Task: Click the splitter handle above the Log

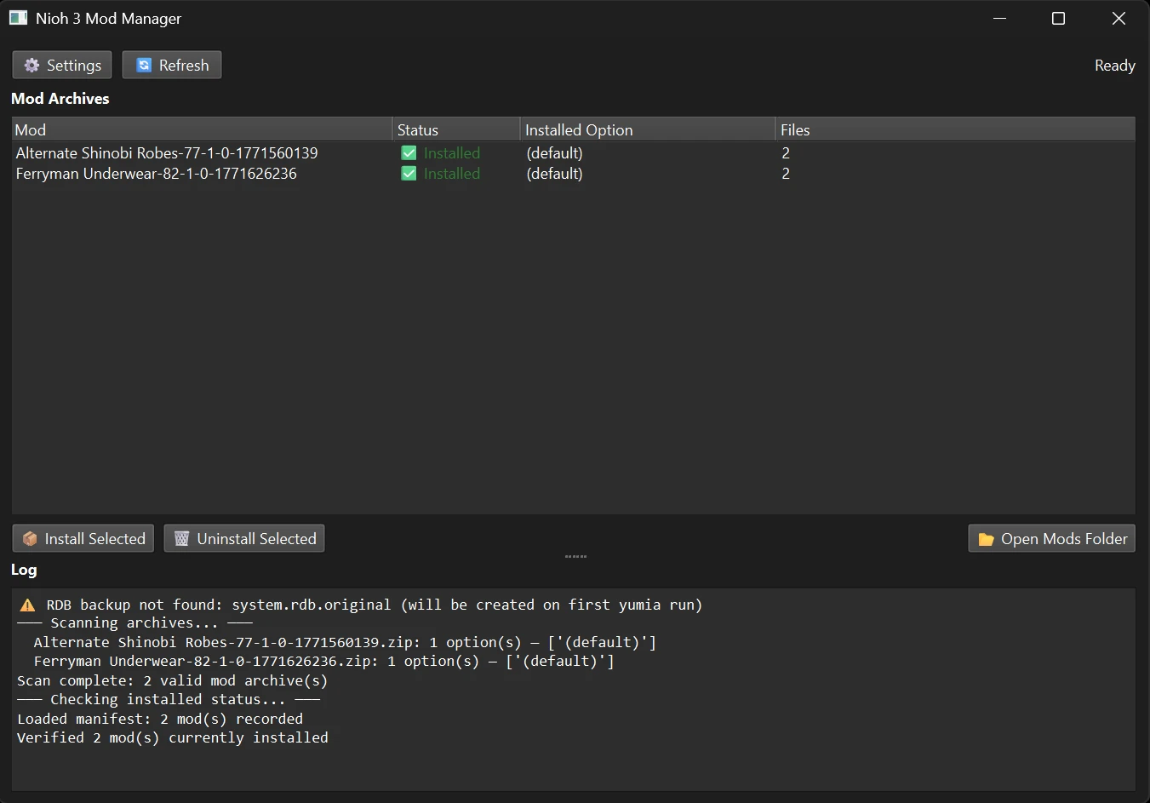Action: (575, 556)
